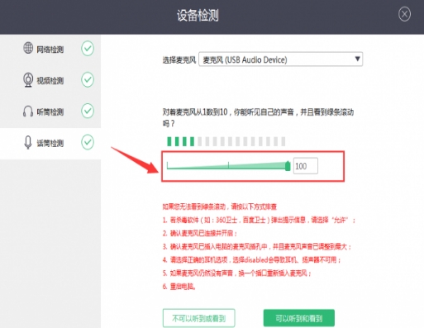This screenshot has height=328, width=424.
Task: Click the webcam video detection icon
Action: tap(28, 80)
